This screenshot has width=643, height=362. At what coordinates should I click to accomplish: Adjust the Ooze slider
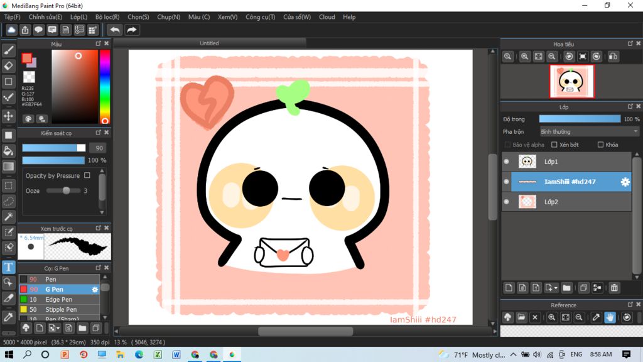click(x=63, y=190)
